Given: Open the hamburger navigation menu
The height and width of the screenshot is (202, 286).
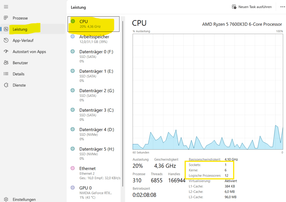Looking at the screenshot, I should [x=6, y=6].
